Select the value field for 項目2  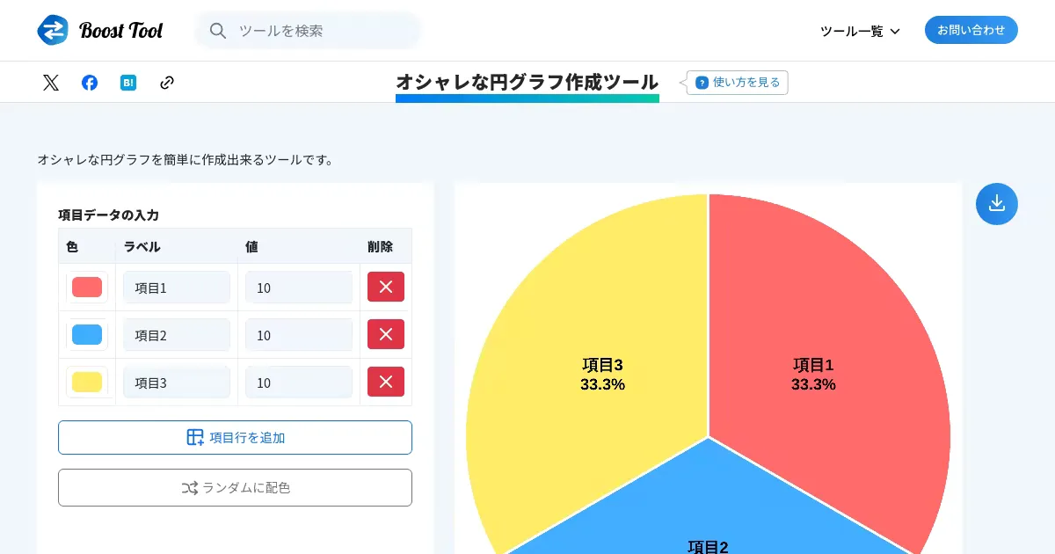(x=299, y=335)
